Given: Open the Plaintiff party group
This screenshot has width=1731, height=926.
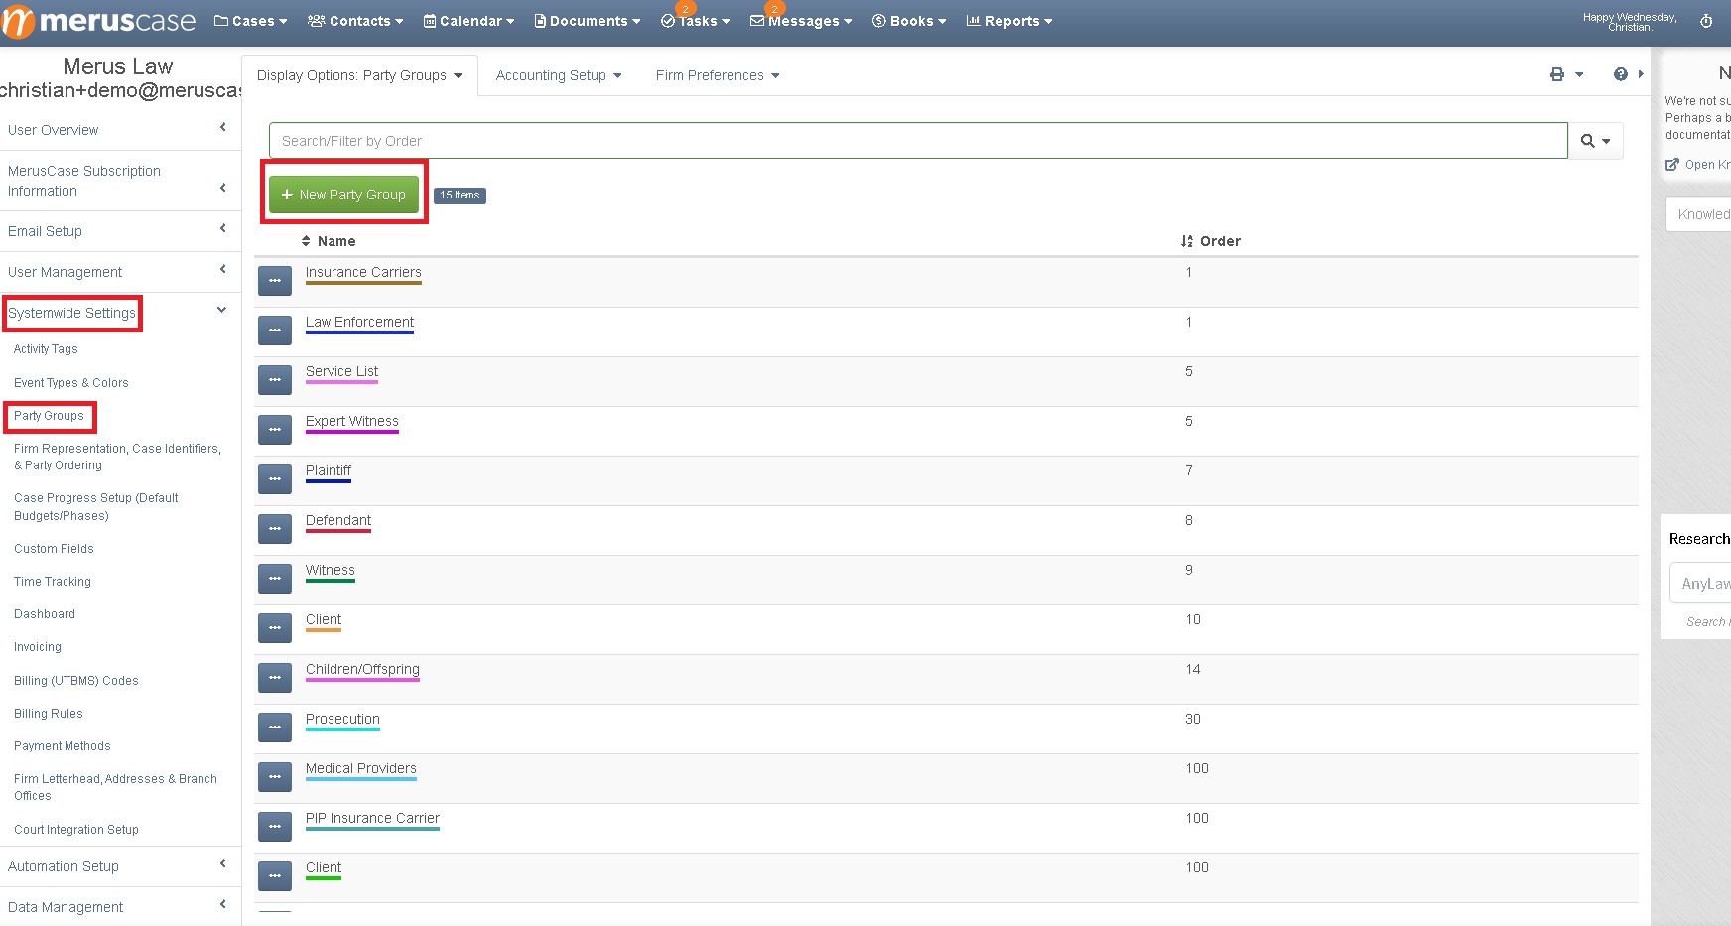Looking at the screenshot, I should click(329, 470).
